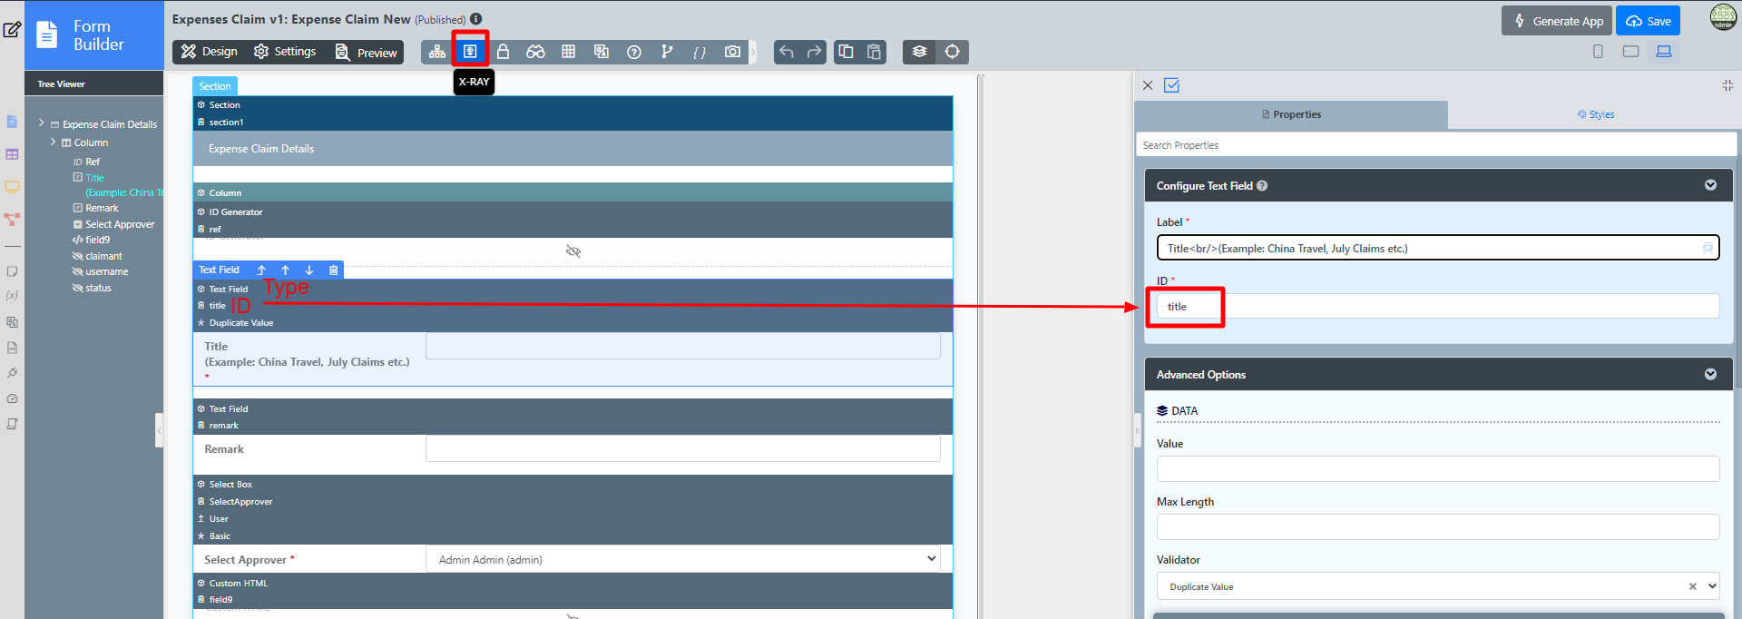Click the Generate App button
This screenshot has width=1742, height=619.
1557,21
